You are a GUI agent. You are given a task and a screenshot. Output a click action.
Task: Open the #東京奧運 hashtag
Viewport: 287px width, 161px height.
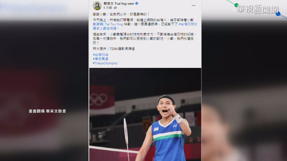[x=100, y=59]
